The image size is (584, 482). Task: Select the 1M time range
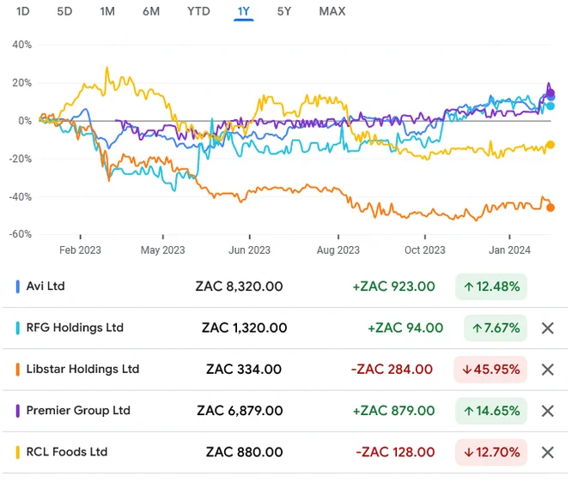click(x=107, y=11)
